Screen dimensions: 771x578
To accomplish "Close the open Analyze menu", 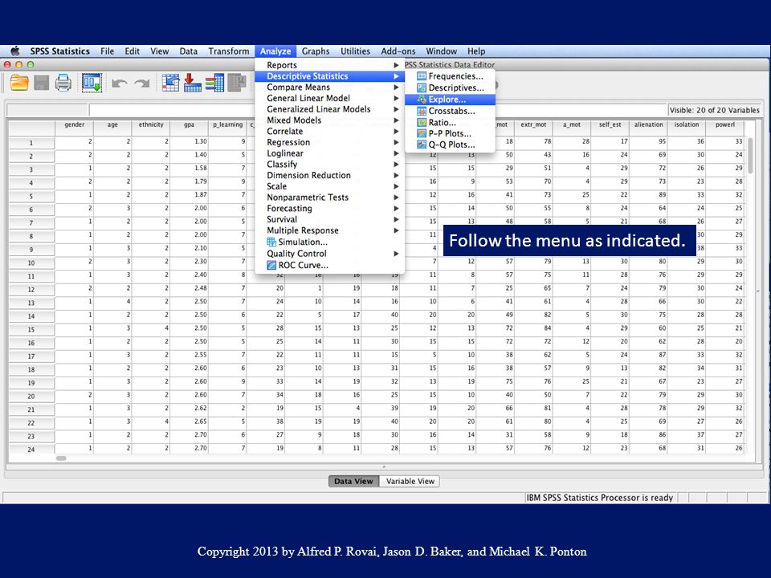I will pos(275,51).
